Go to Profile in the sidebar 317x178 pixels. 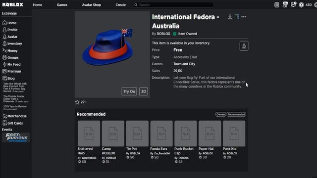point(10,30)
